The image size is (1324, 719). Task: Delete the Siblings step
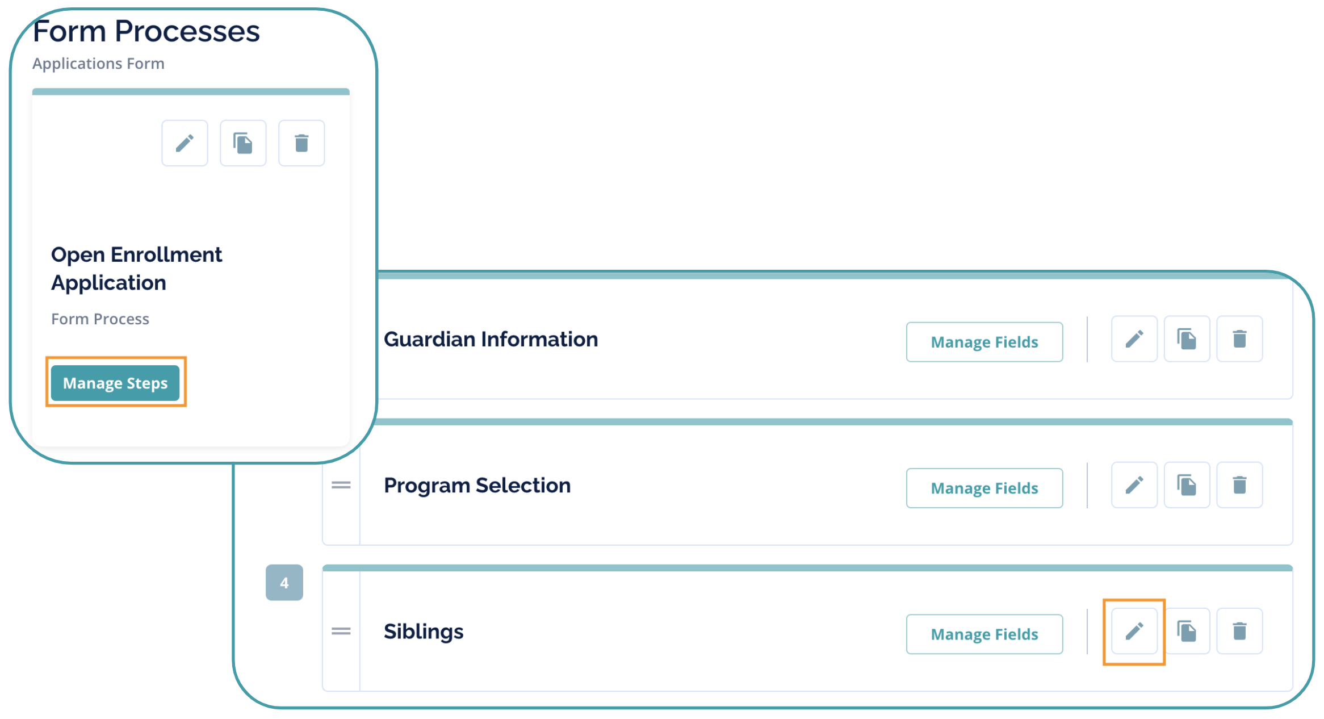click(1239, 631)
